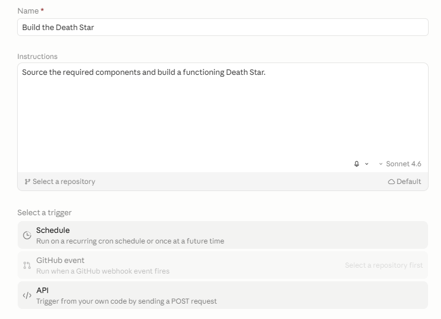
Task: Click the cloud icon next to Default
Action: click(x=391, y=182)
